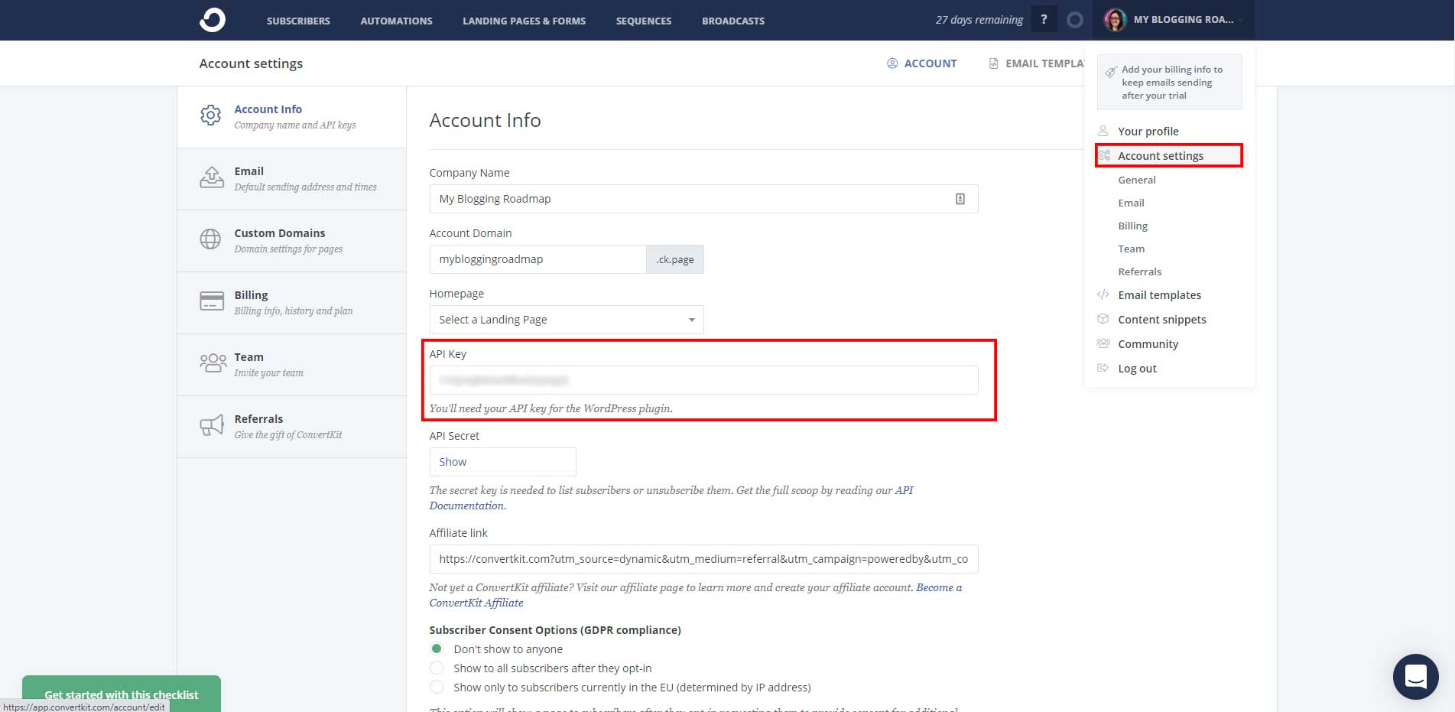
Task: Switch to the ACCOUNT tab
Action: (x=922, y=63)
